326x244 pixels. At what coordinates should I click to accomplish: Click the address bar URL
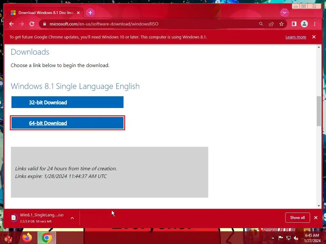tap(104, 24)
